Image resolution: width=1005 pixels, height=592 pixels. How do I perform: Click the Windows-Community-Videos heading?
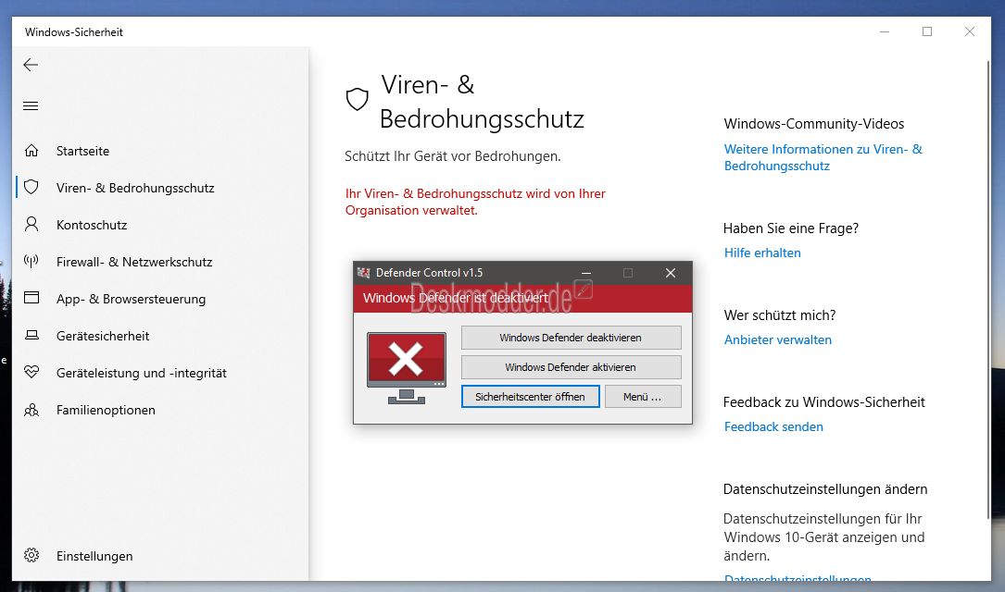pyautogui.click(x=814, y=124)
